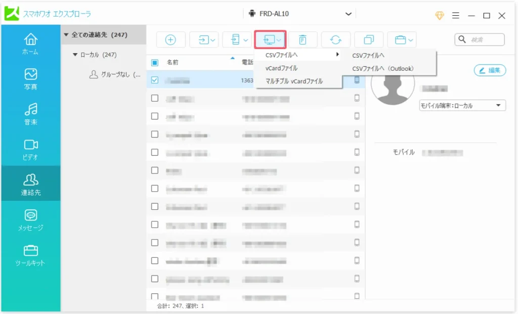This screenshot has height=314, width=518.
Task: Click the 検索 search input field
Action: click(484, 39)
